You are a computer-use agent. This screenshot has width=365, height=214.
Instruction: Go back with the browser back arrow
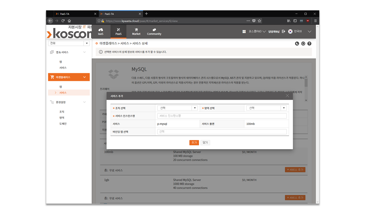[x=50, y=21]
